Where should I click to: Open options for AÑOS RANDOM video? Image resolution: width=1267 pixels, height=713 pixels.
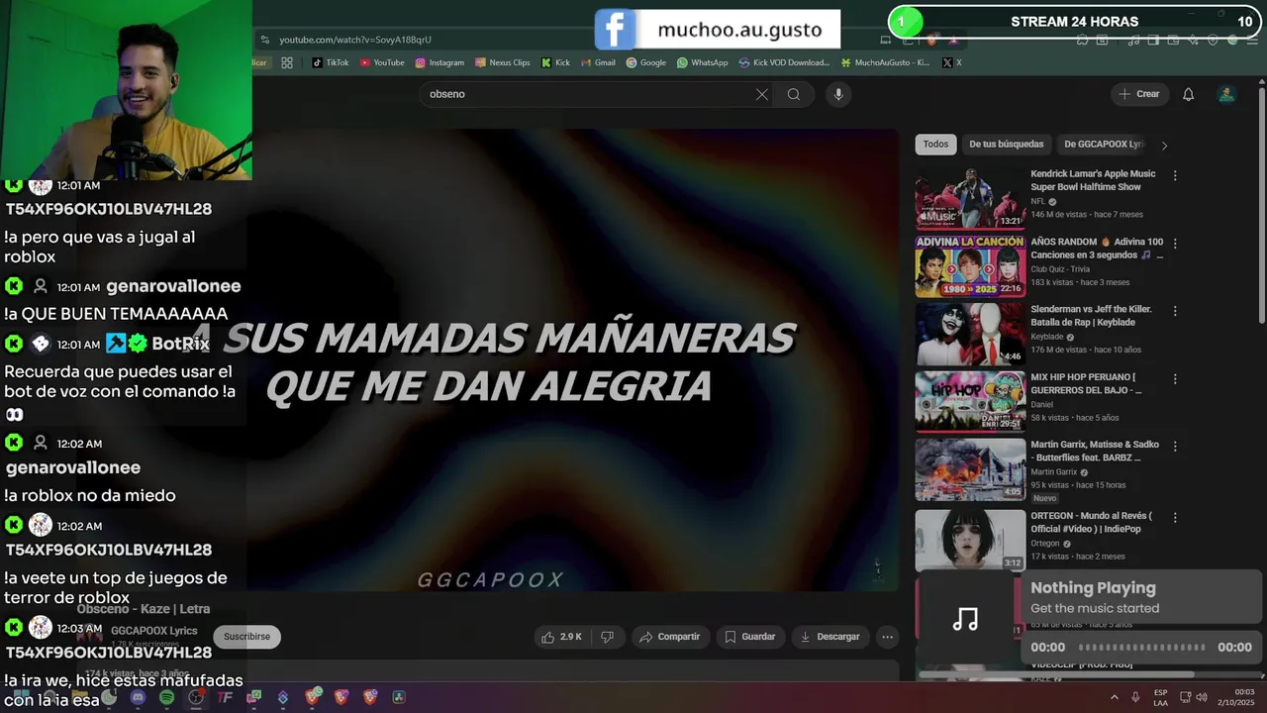pyautogui.click(x=1175, y=243)
